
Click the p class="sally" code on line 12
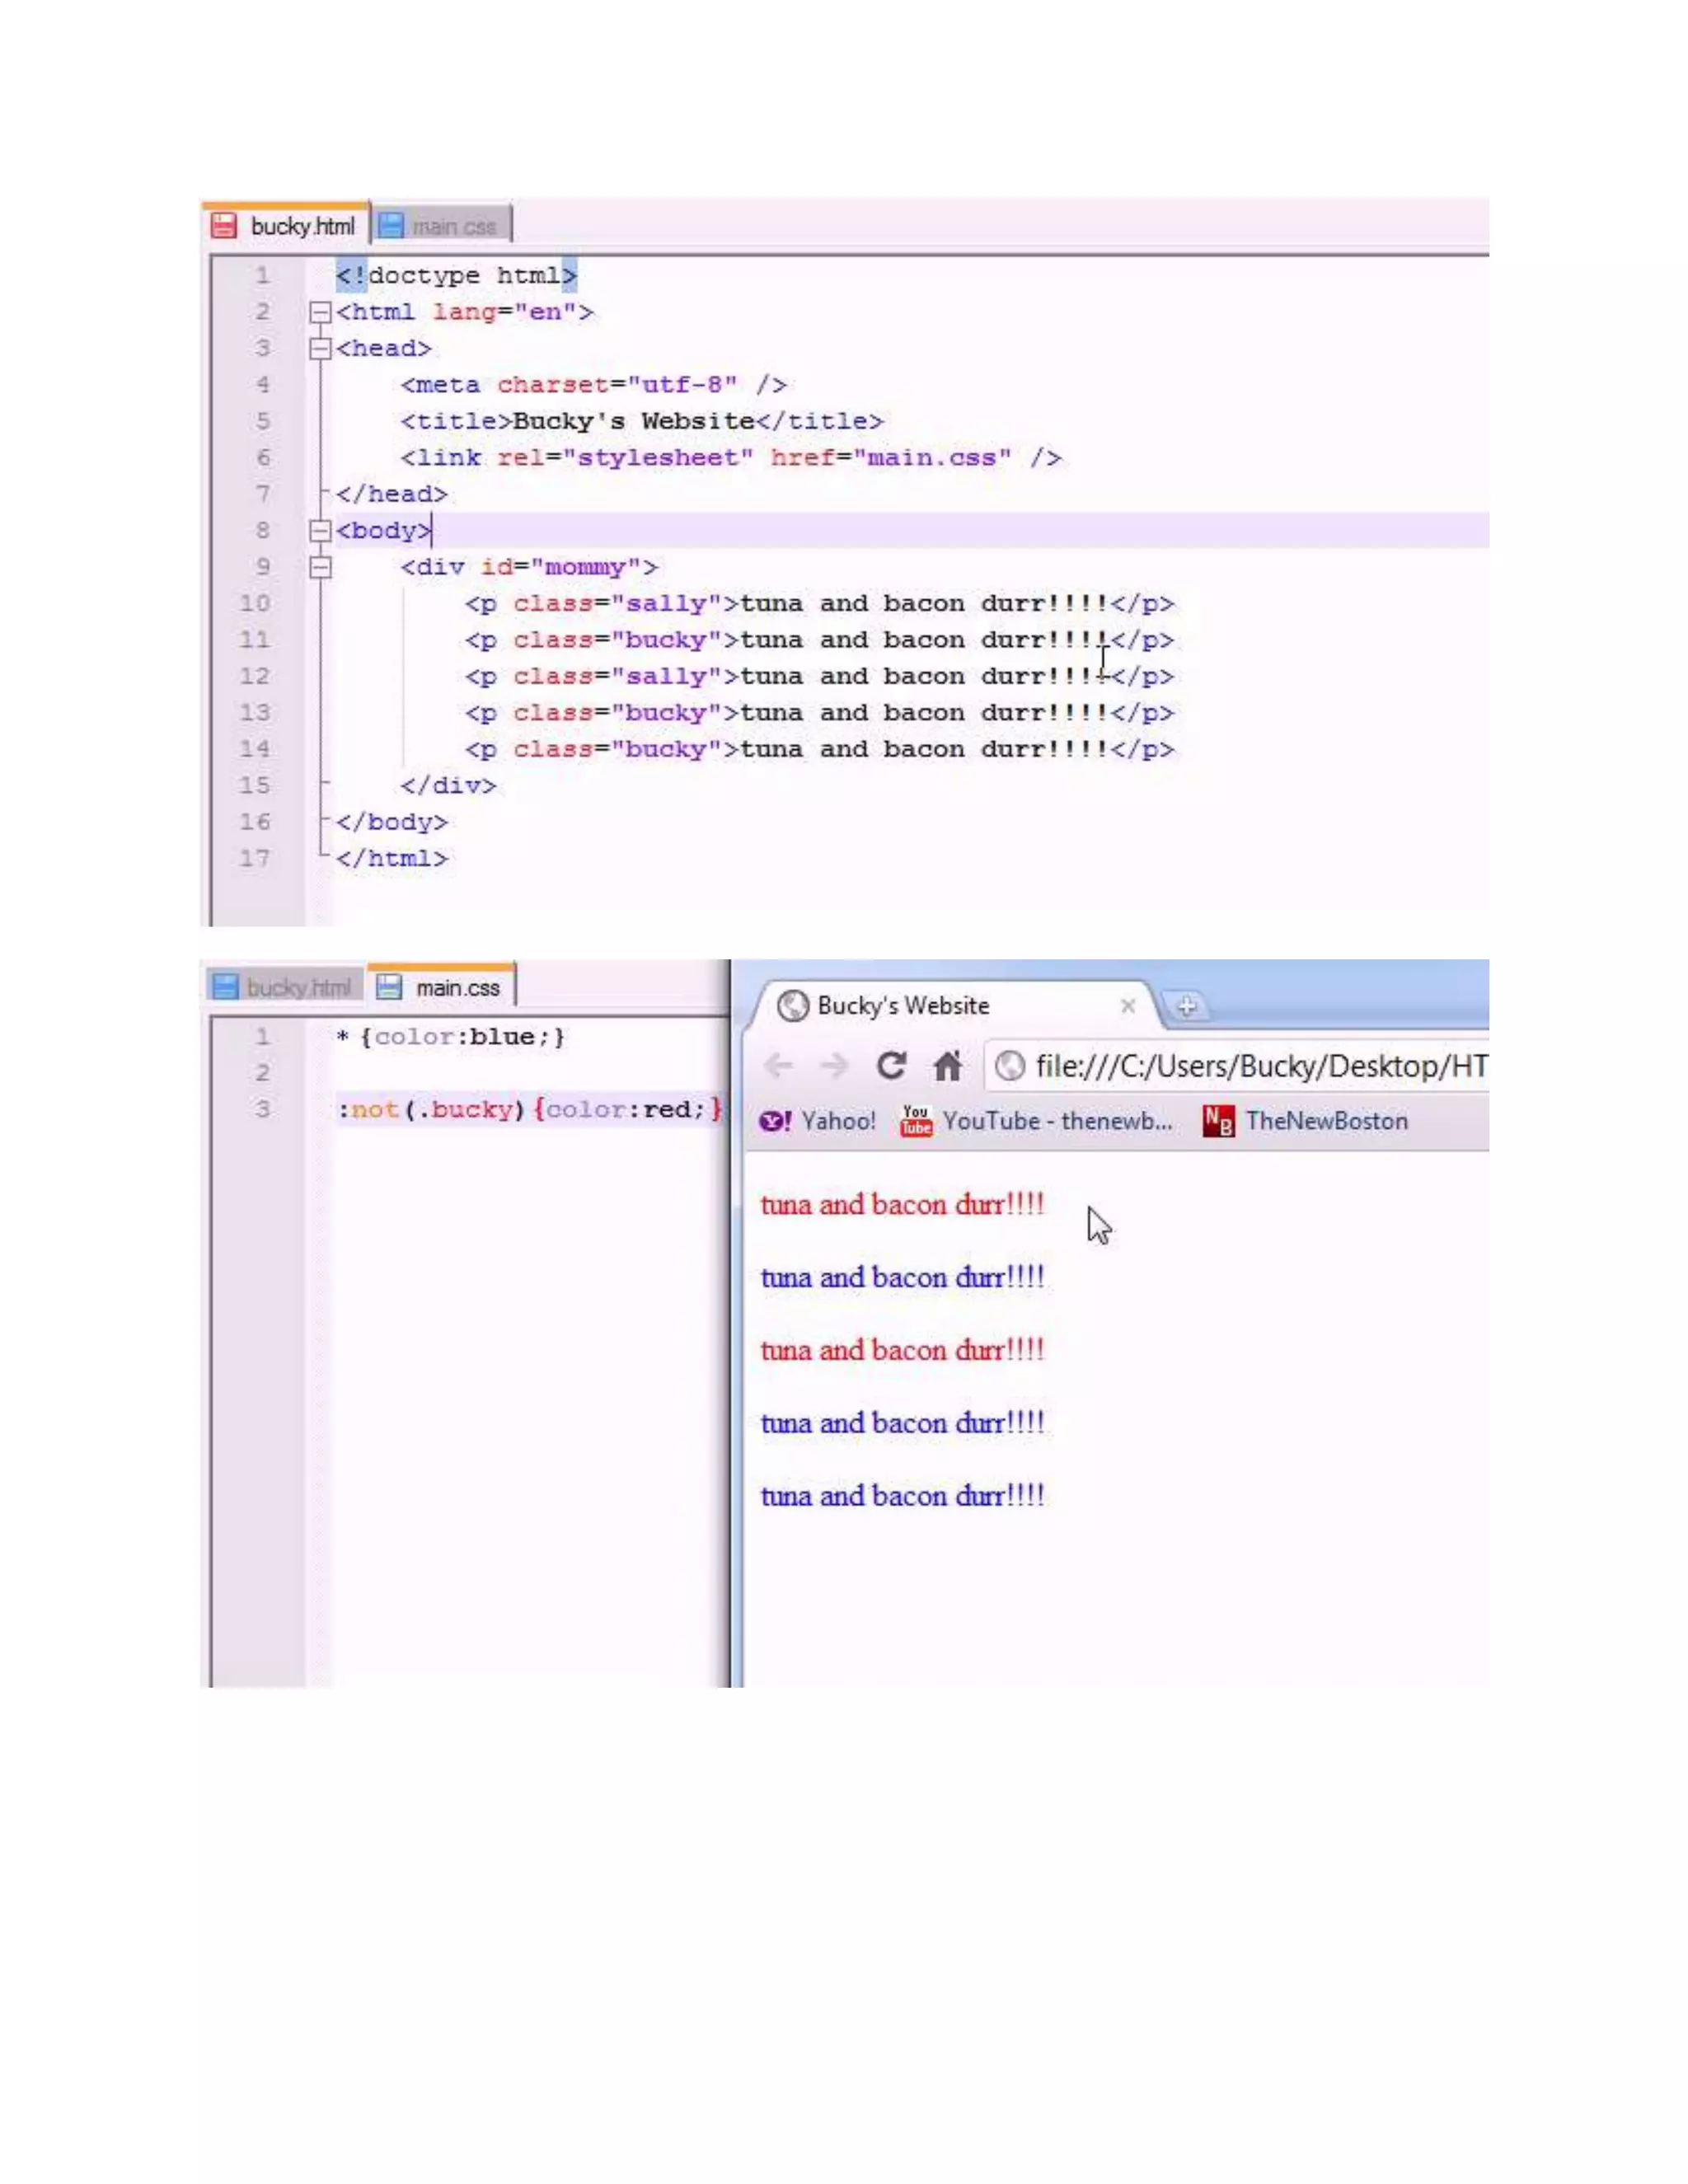click(819, 677)
